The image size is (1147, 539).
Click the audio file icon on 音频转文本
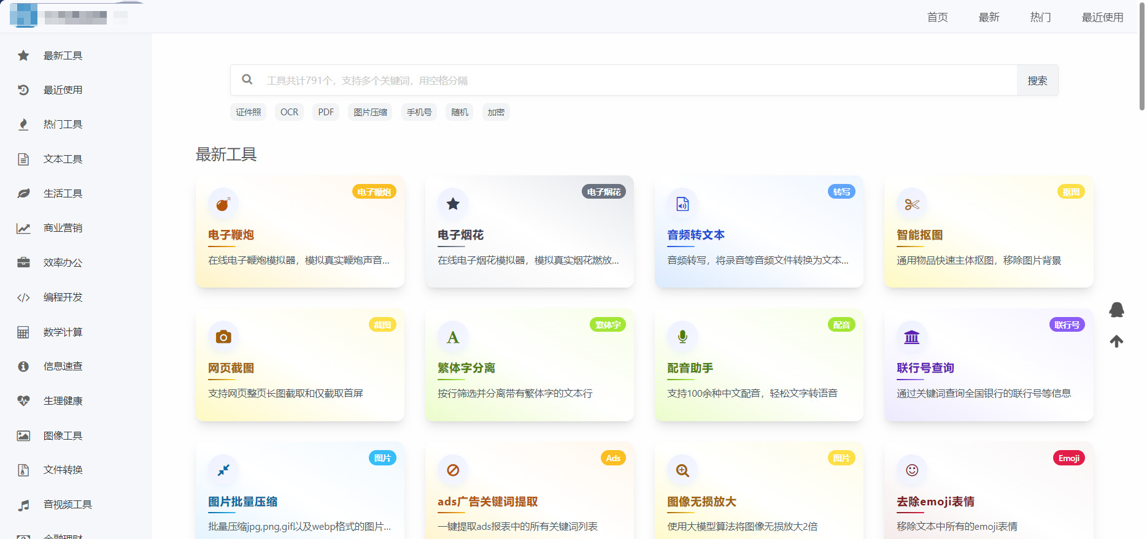coord(682,204)
